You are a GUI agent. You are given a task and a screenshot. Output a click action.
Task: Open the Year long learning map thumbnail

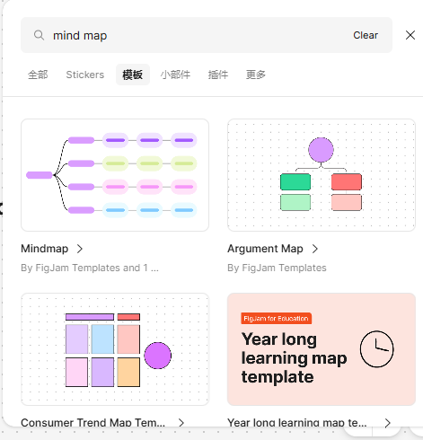[x=322, y=349]
